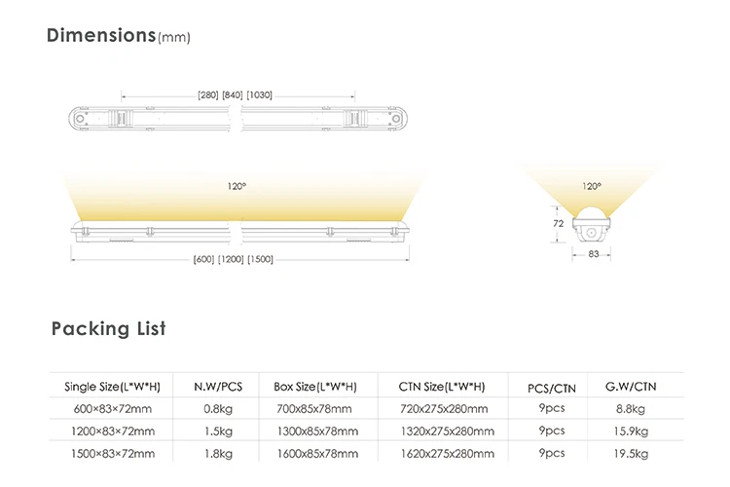This screenshot has width=730, height=487.
Task: Click the Packing List heading
Action: (108, 328)
